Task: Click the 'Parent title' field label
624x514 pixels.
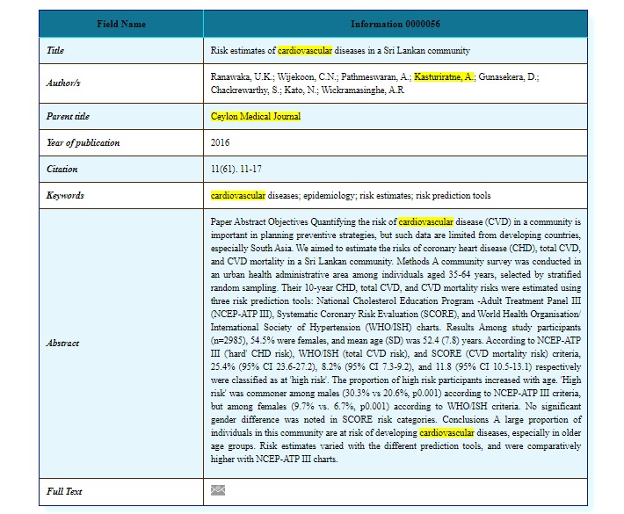Action: pos(68,116)
